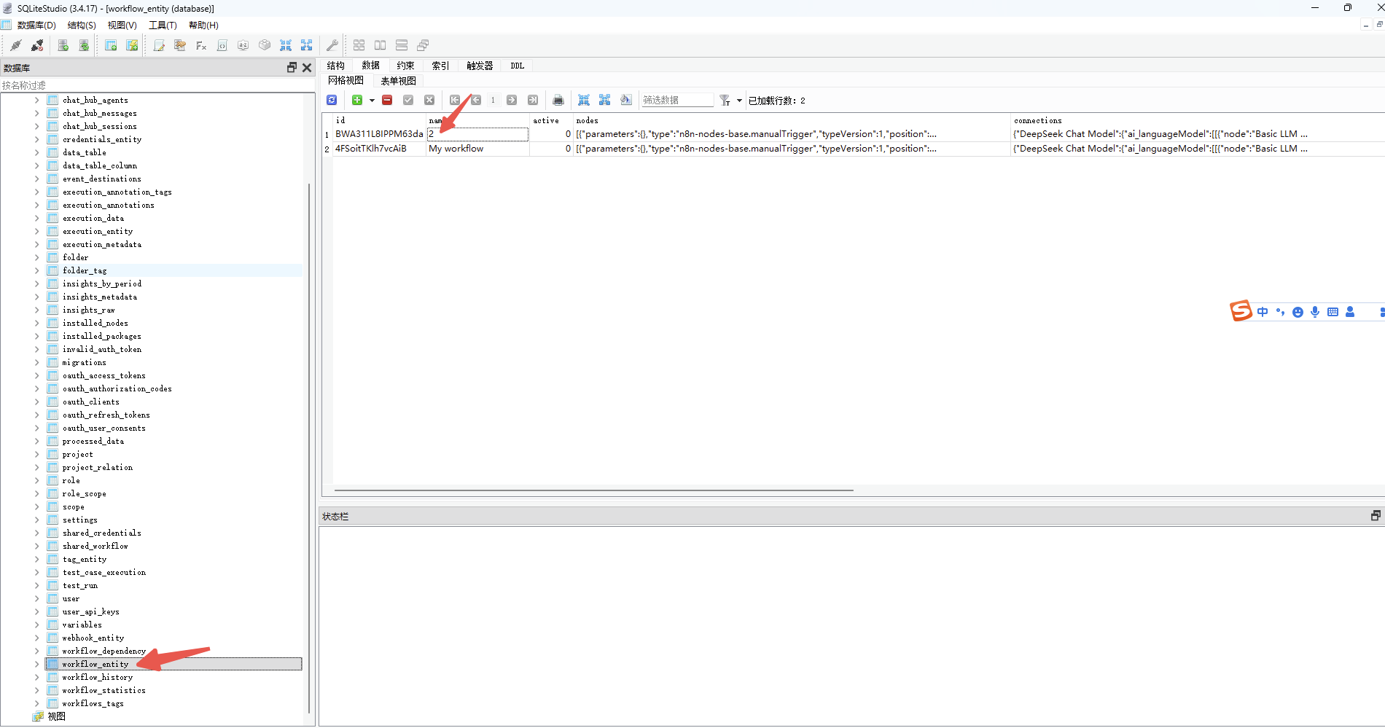Refresh table data with the blue refresh icon
The width and height of the screenshot is (1385, 728).
pos(332,100)
